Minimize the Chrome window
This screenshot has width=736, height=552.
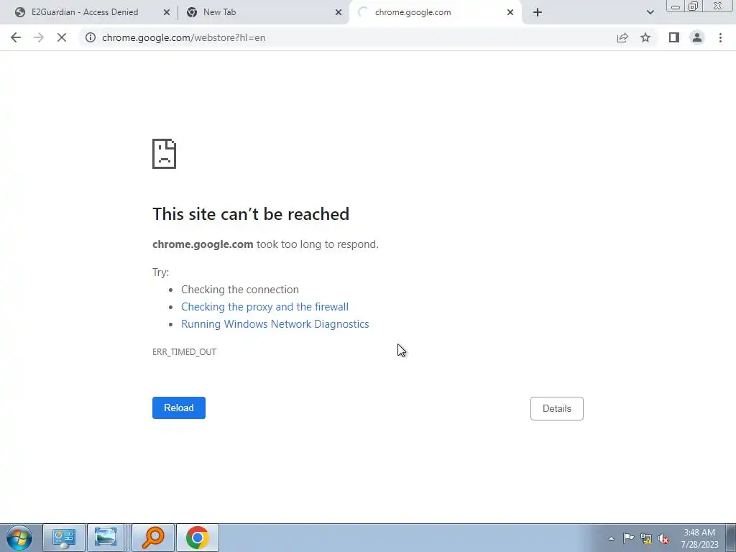676,6
